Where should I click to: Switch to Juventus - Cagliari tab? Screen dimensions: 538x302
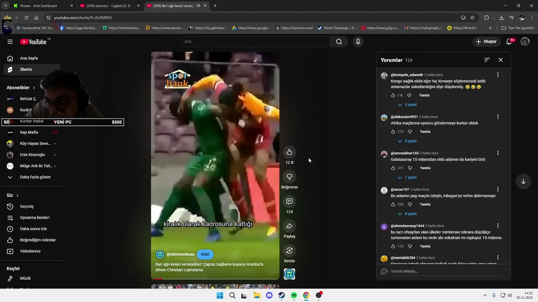[x=109, y=6]
